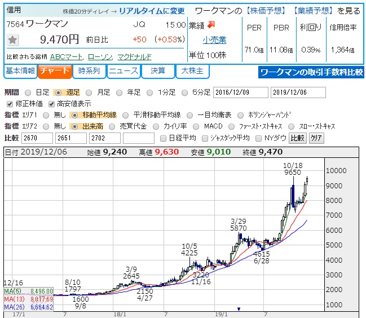Open the マクドナルド comparison link

tap(134, 57)
